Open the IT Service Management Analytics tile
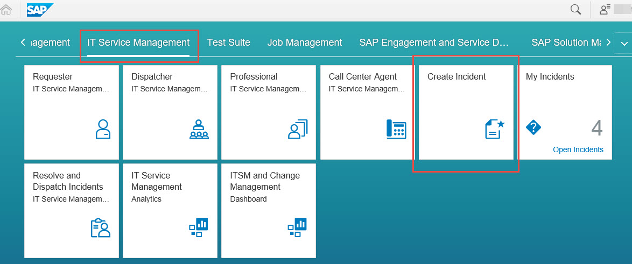 click(170, 210)
